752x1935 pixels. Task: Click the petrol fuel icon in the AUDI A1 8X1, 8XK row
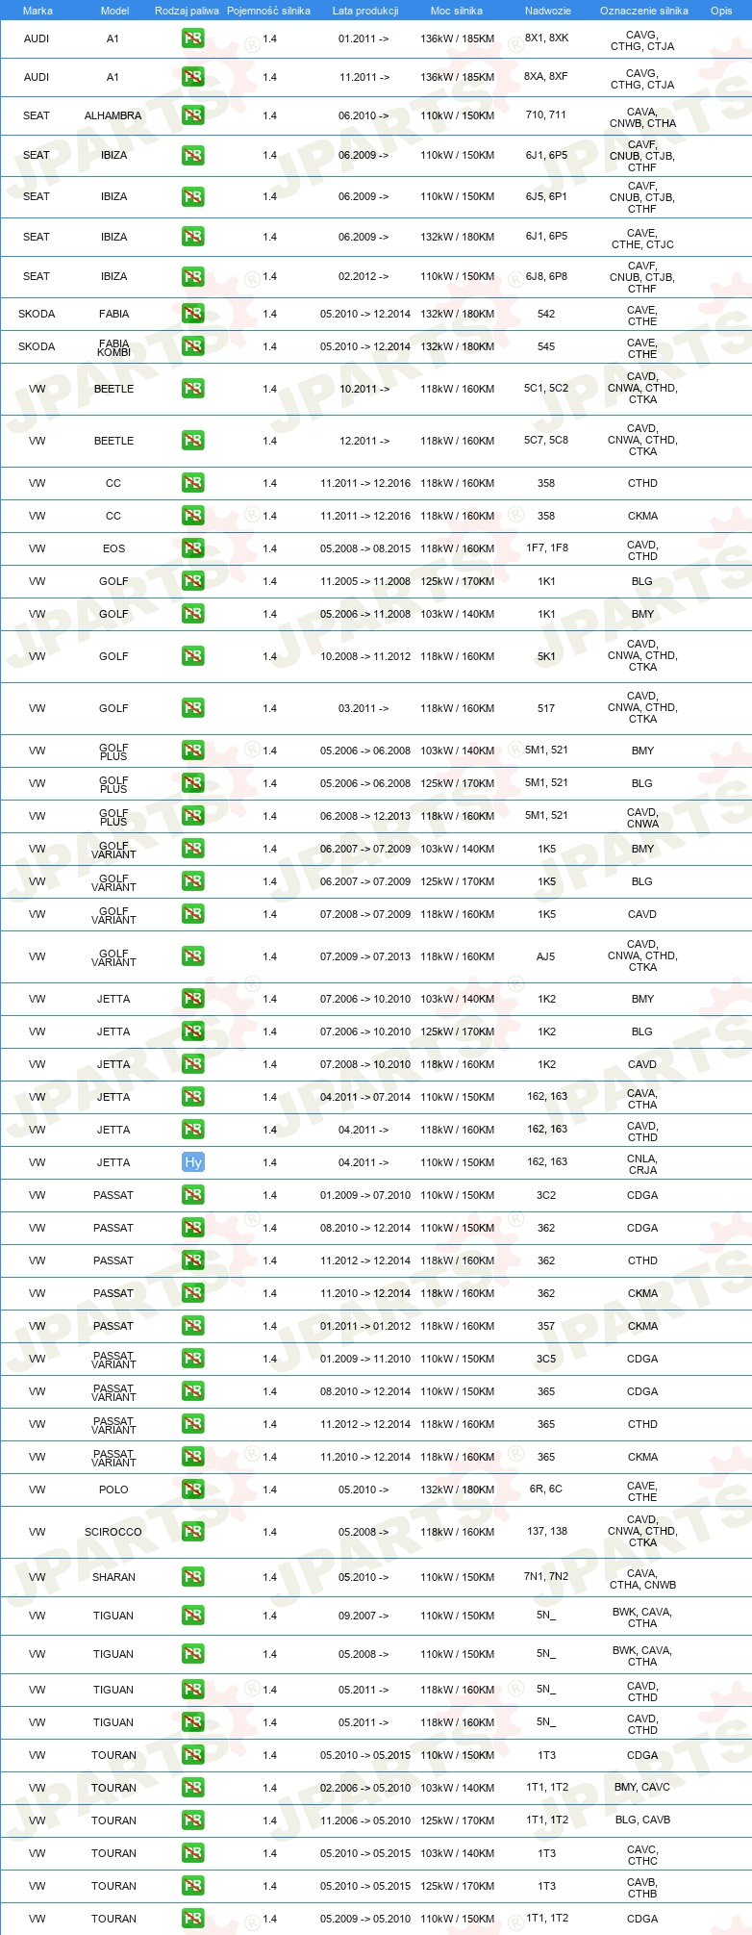coord(192,38)
